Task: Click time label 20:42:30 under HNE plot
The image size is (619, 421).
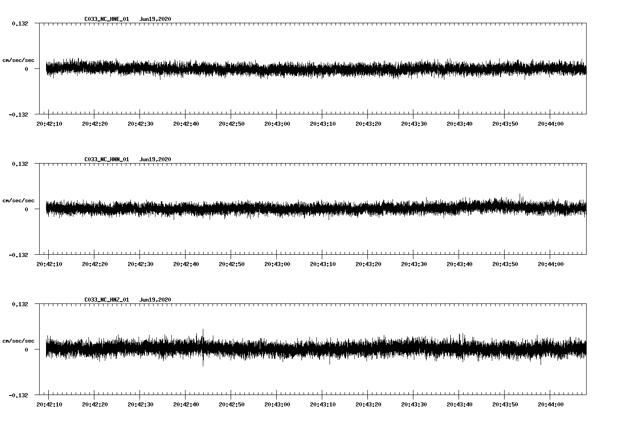Action: point(140,124)
